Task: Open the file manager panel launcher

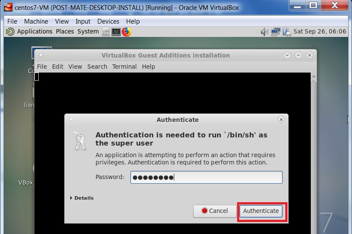Action: coord(106,32)
